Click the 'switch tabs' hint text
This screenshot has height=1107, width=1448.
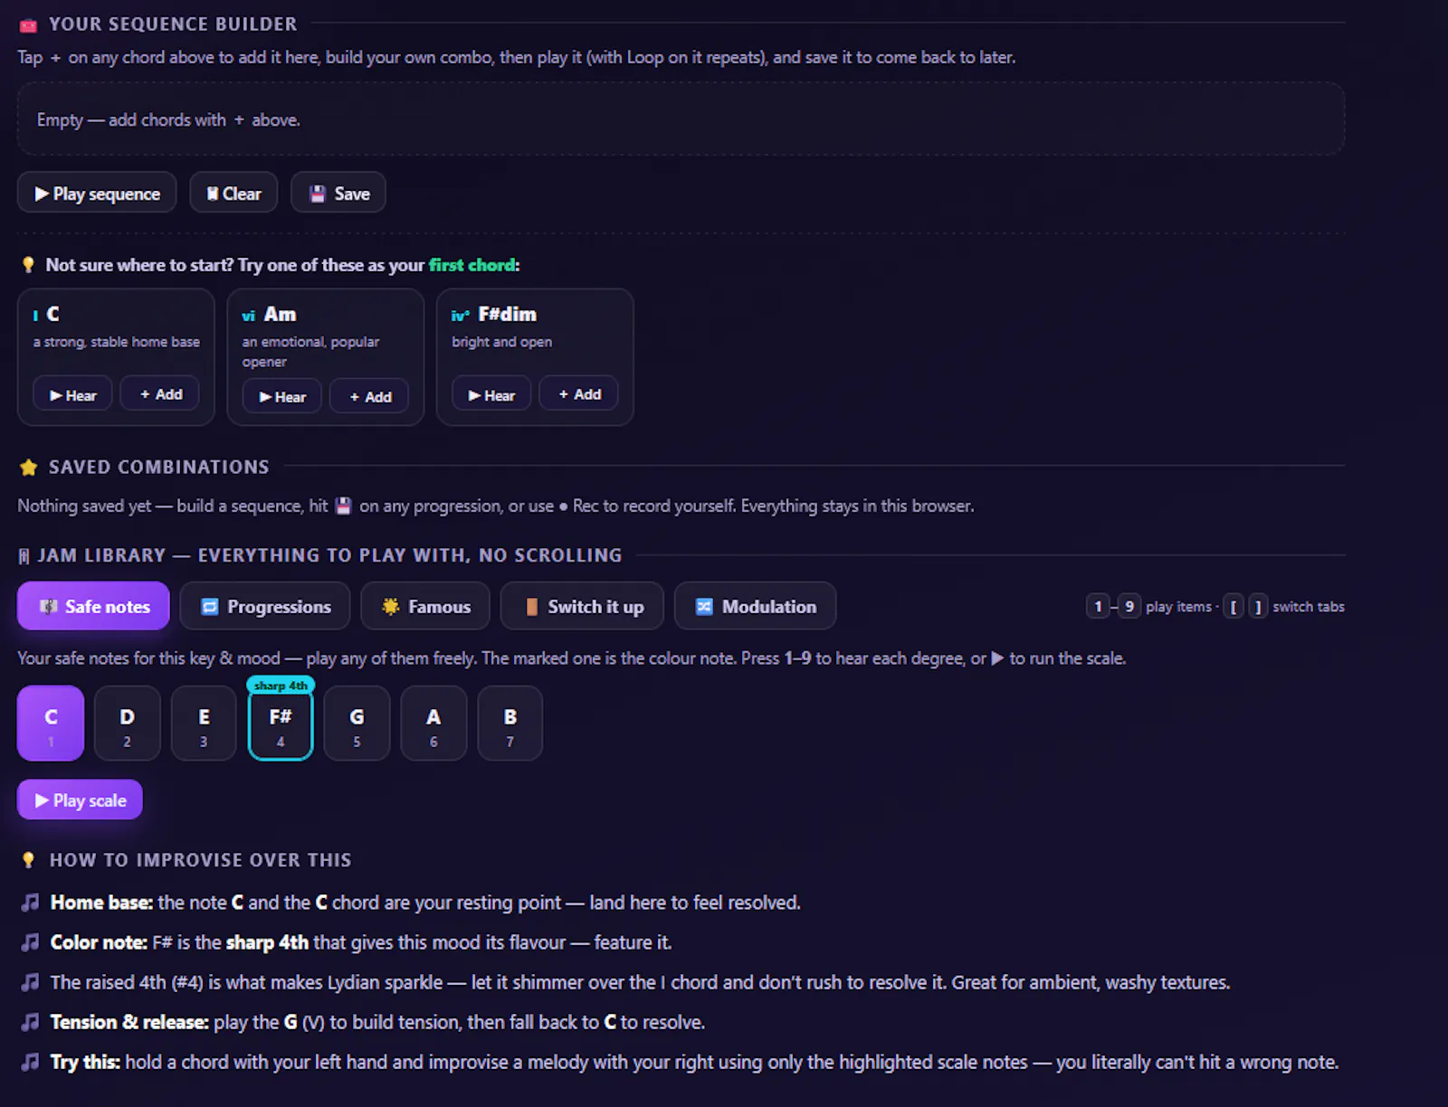[x=1309, y=607]
